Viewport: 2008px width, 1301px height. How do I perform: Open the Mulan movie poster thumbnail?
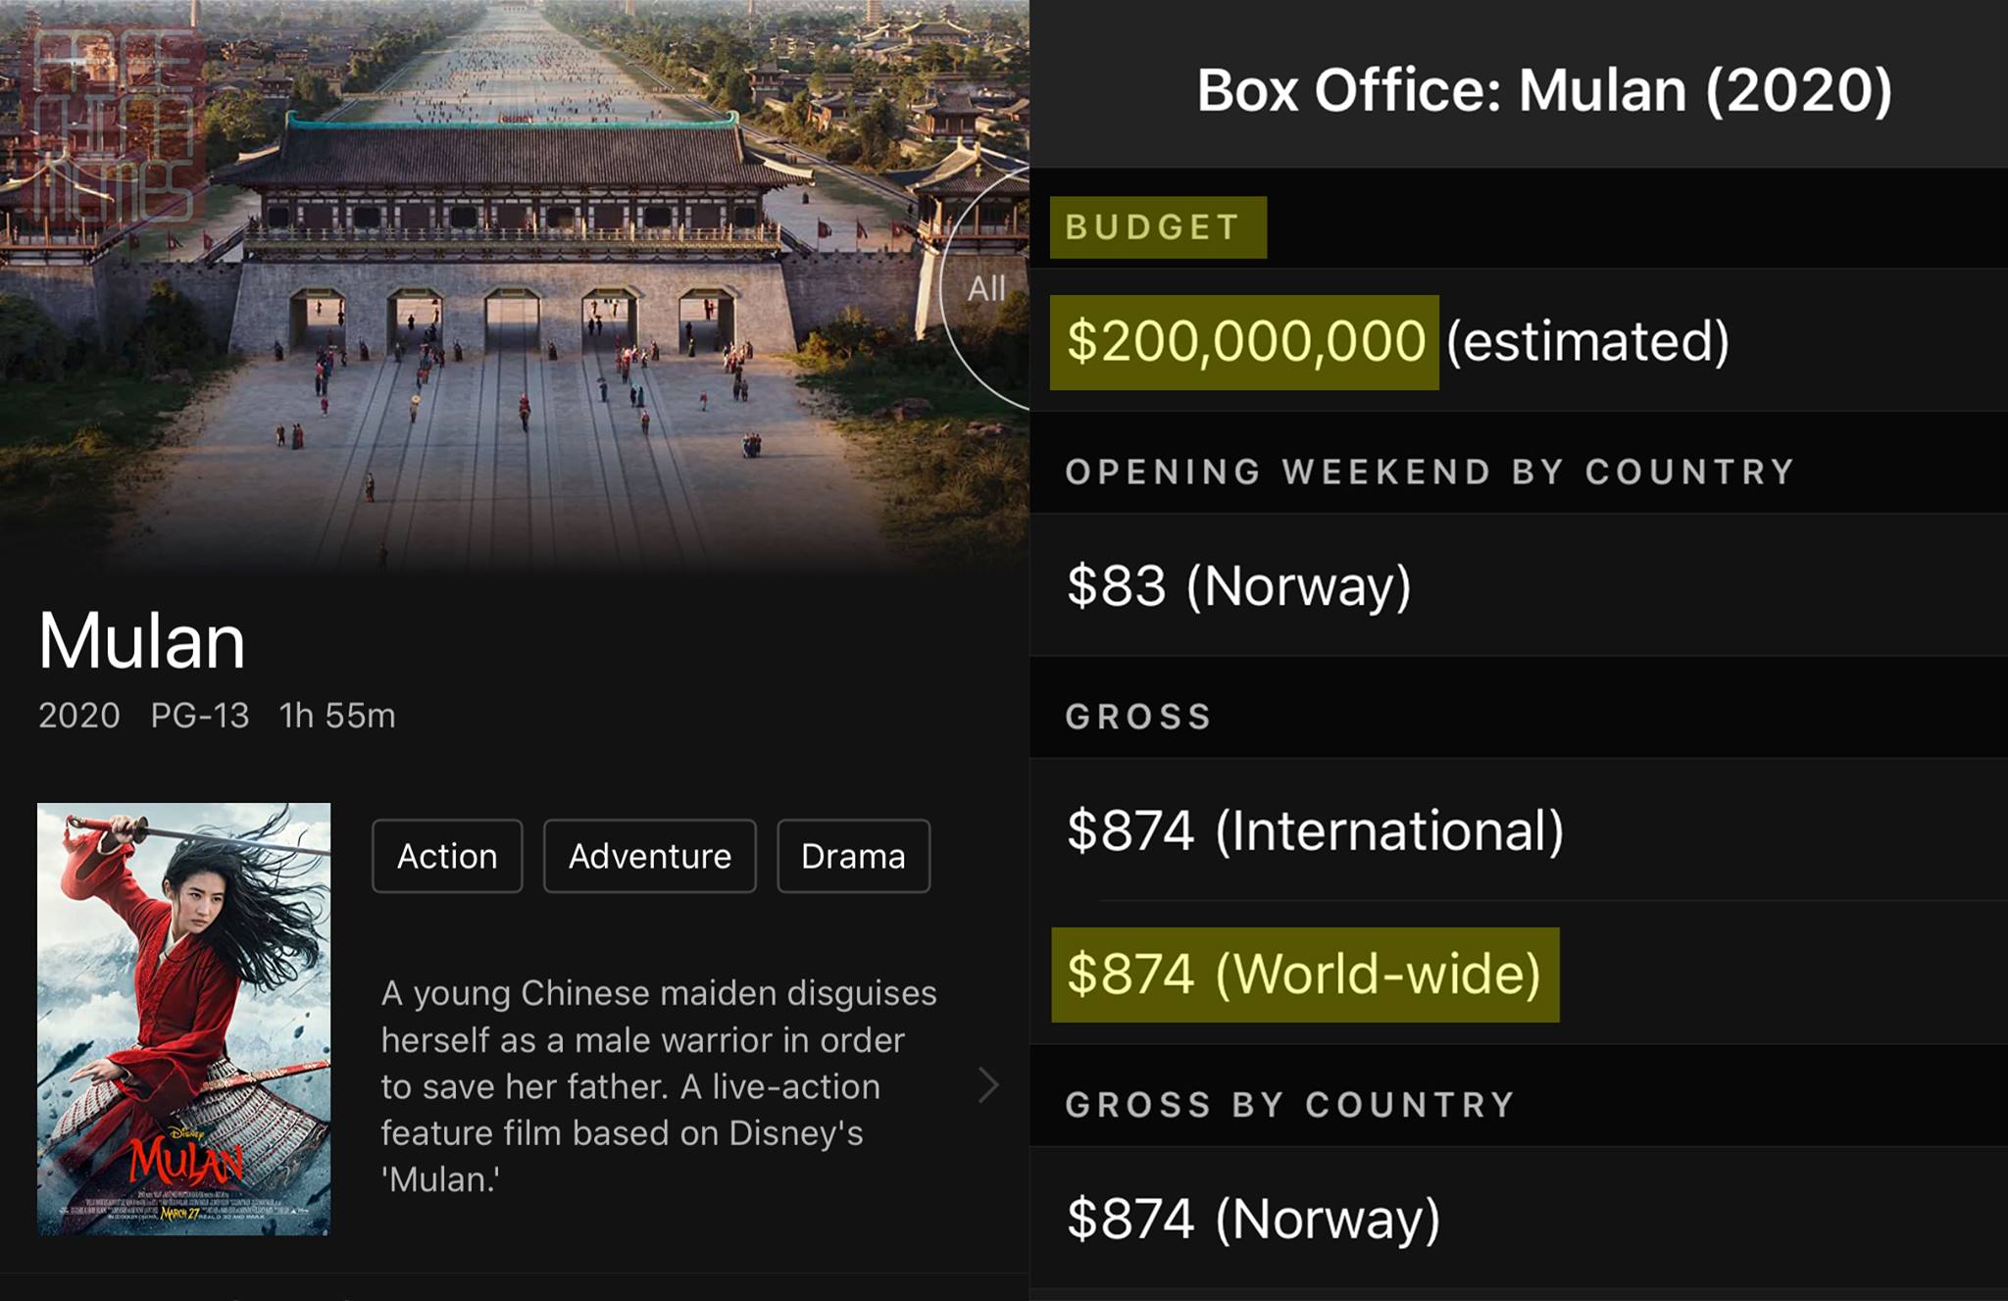coord(183,1019)
